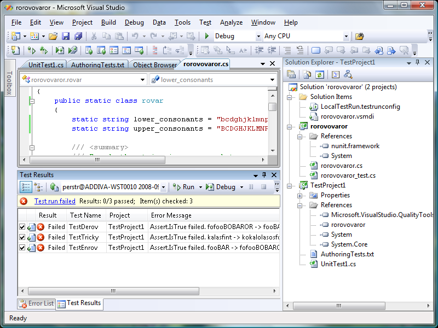Switch to the UnitTest1.cs tab
The image size is (438, 328).
tap(46, 65)
